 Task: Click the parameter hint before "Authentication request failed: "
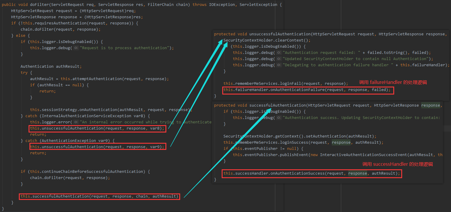pos(278,53)
